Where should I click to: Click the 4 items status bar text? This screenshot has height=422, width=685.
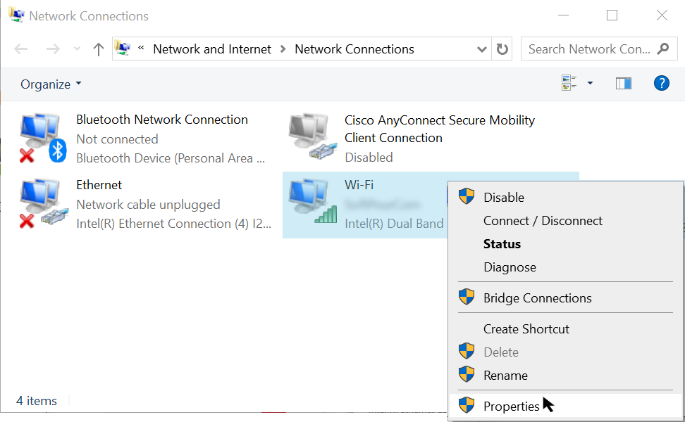37,400
